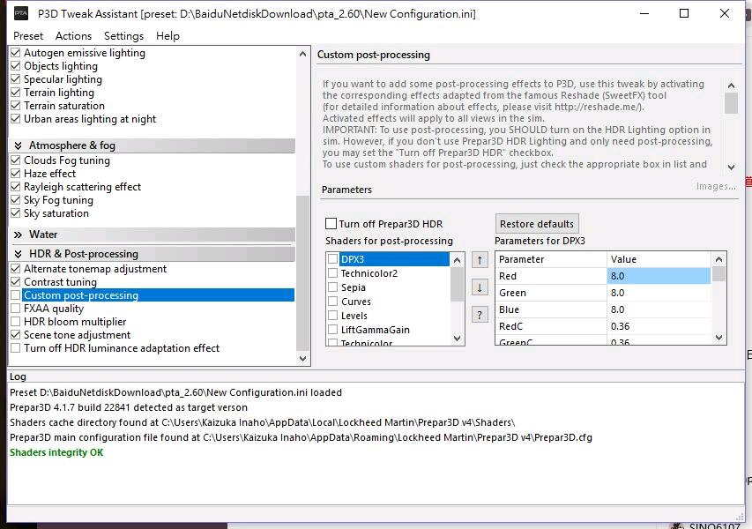752x529 pixels.
Task: Uncheck Rayleigh scattering effect checkbox
Action: [15, 187]
